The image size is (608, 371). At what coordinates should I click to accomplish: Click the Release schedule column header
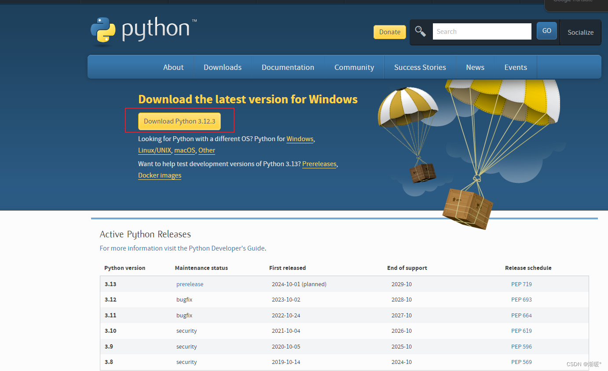(528, 268)
